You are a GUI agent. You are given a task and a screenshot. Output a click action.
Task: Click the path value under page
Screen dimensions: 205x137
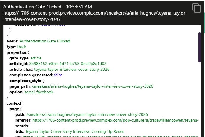click(87, 115)
